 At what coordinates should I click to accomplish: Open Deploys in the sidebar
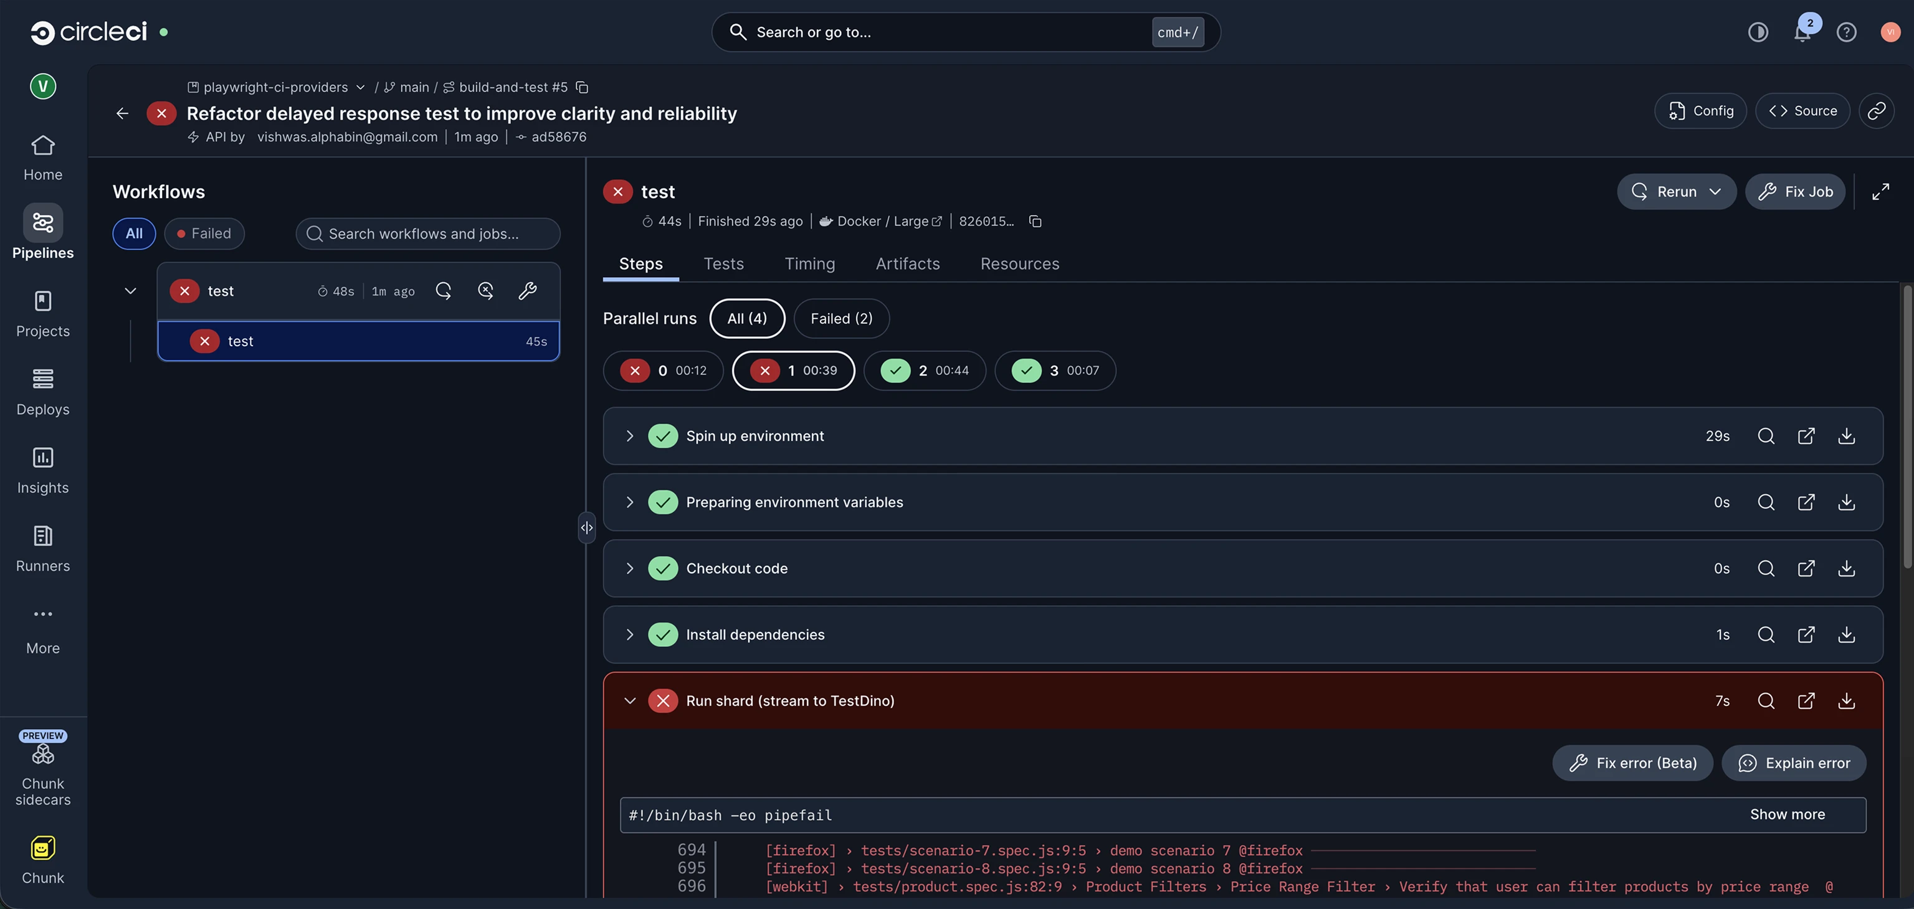[42, 392]
